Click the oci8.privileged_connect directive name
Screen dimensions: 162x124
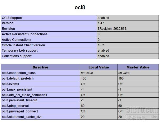(20, 111)
